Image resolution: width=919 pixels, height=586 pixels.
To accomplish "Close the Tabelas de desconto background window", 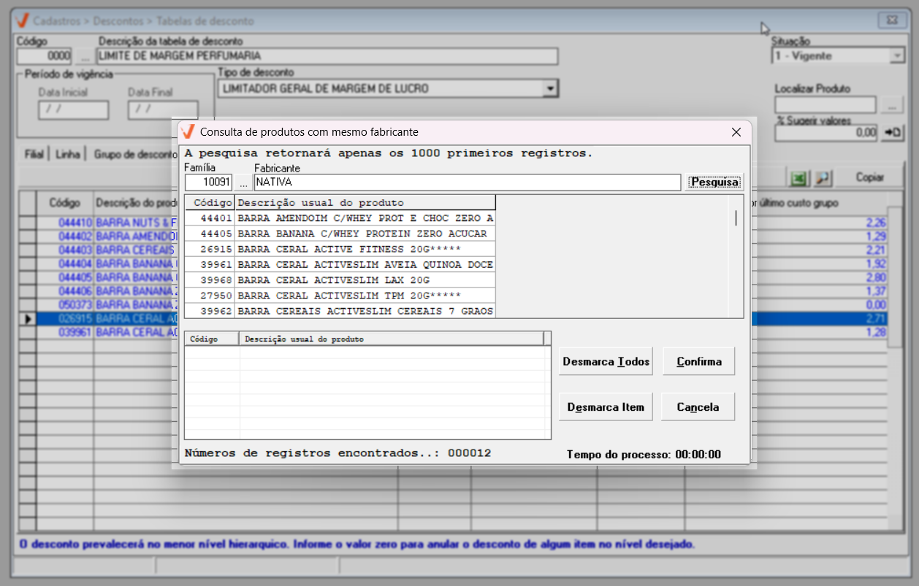I will (x=891, y=20).
